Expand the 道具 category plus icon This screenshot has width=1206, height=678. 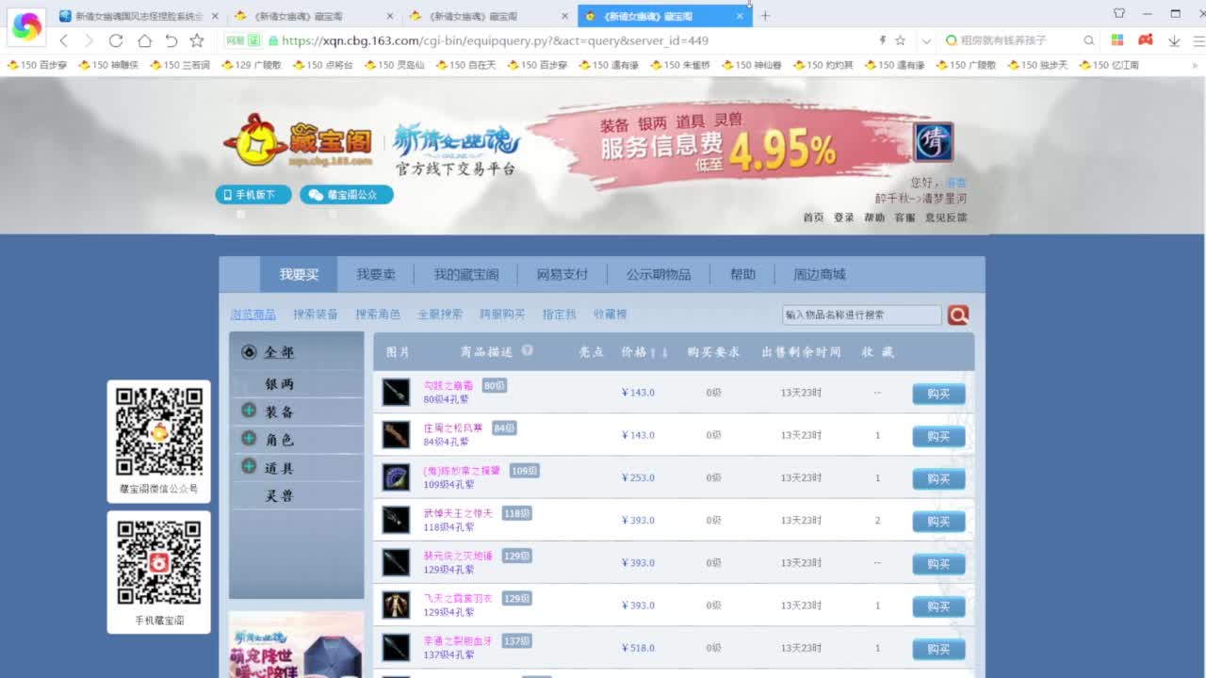tap(249, 466)
